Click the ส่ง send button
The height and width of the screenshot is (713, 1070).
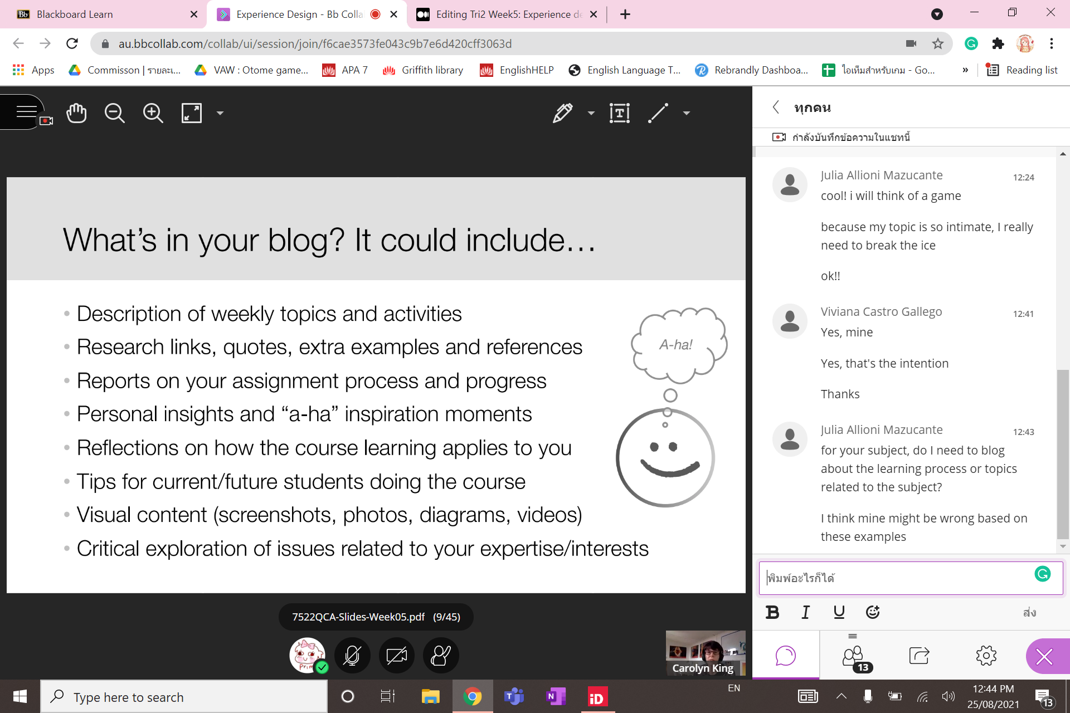[x=1029, y=612]
